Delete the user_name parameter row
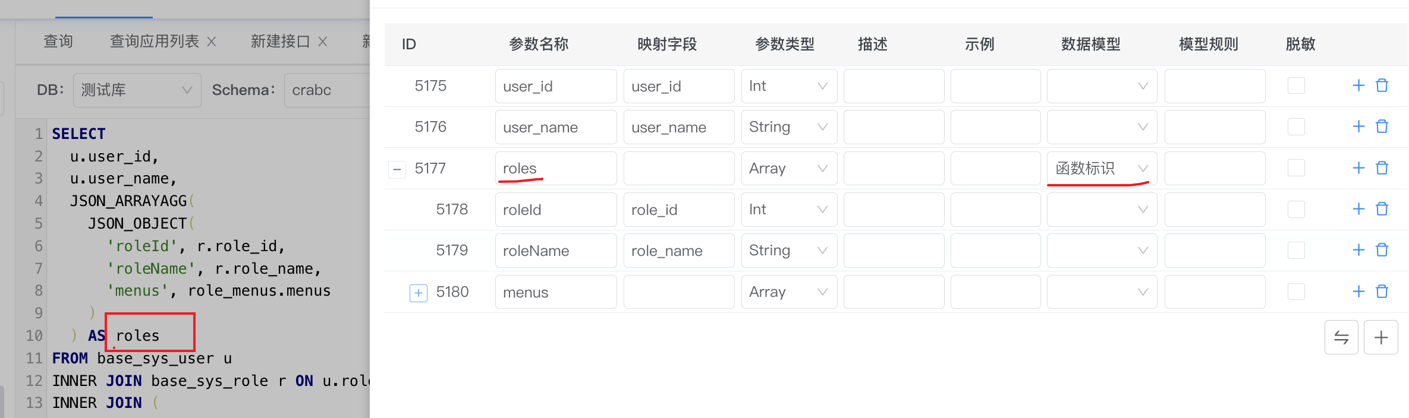Image resolution: width=1409 pixels, height=418 pixels. pos(1382,126)
